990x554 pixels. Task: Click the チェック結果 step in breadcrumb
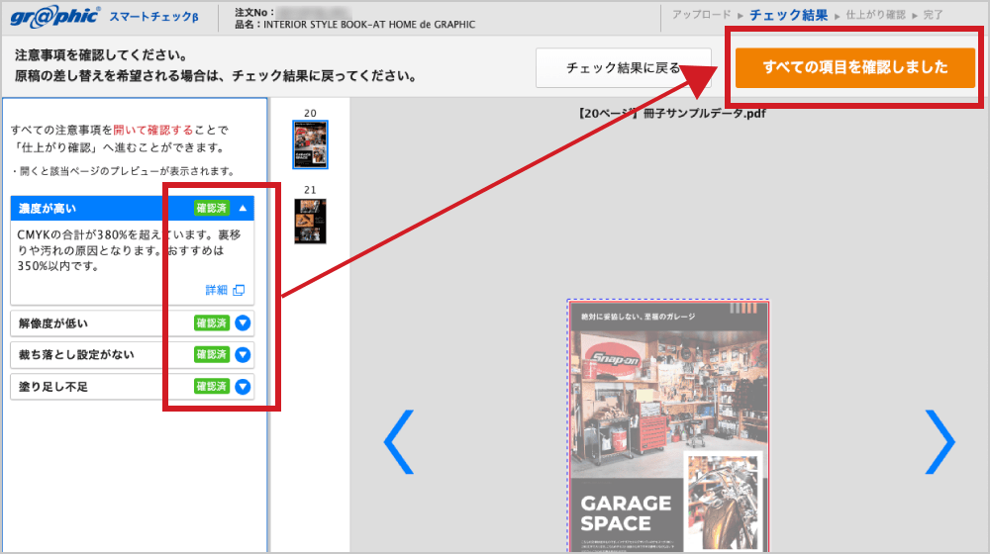click(x=789, y=15)
